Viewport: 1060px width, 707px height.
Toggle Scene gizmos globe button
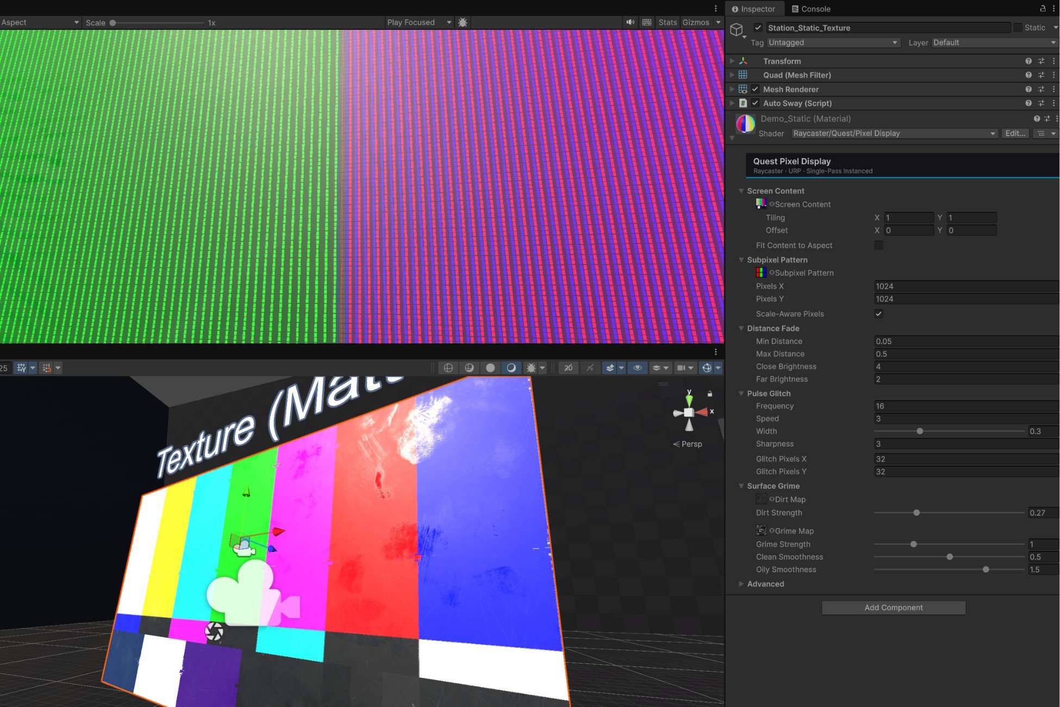(x=707, y=368)
